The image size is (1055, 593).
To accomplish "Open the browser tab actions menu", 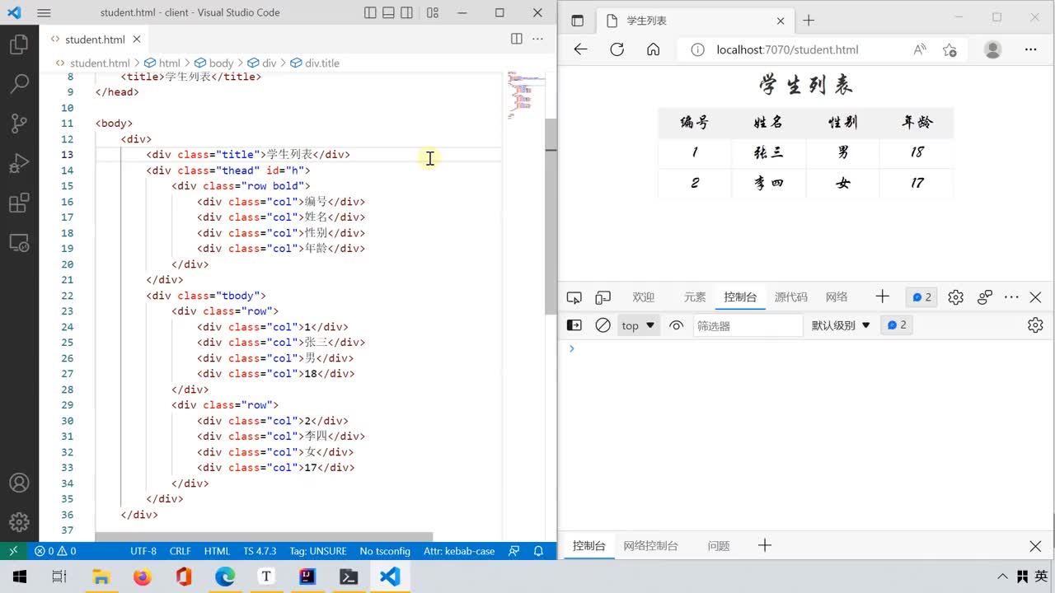I will [x=577, y=21].
